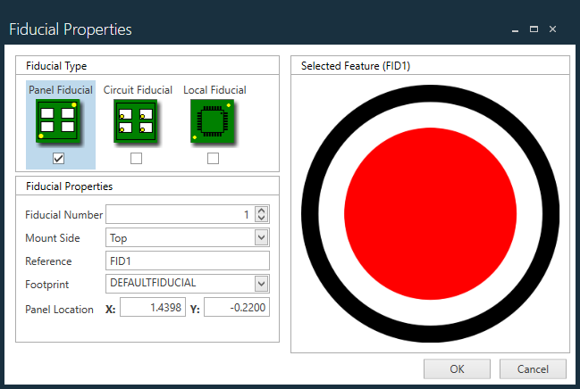The image size is (580, 389).
Task: Click the Reference field containing FID1
Action: (x=187, y=261)
